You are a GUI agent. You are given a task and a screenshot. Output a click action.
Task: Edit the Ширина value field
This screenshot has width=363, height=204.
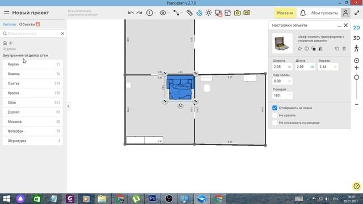click(282, 67)
